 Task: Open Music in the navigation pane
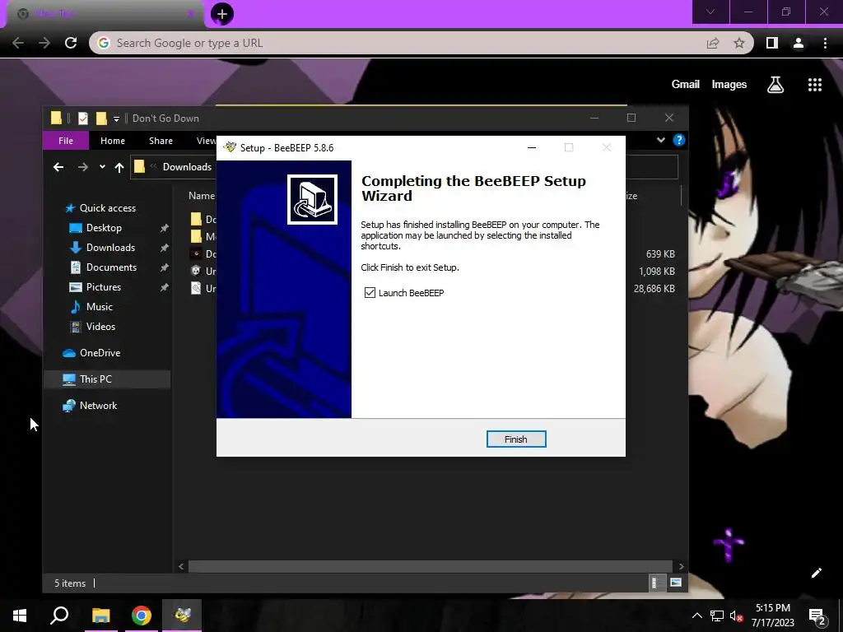99,307
